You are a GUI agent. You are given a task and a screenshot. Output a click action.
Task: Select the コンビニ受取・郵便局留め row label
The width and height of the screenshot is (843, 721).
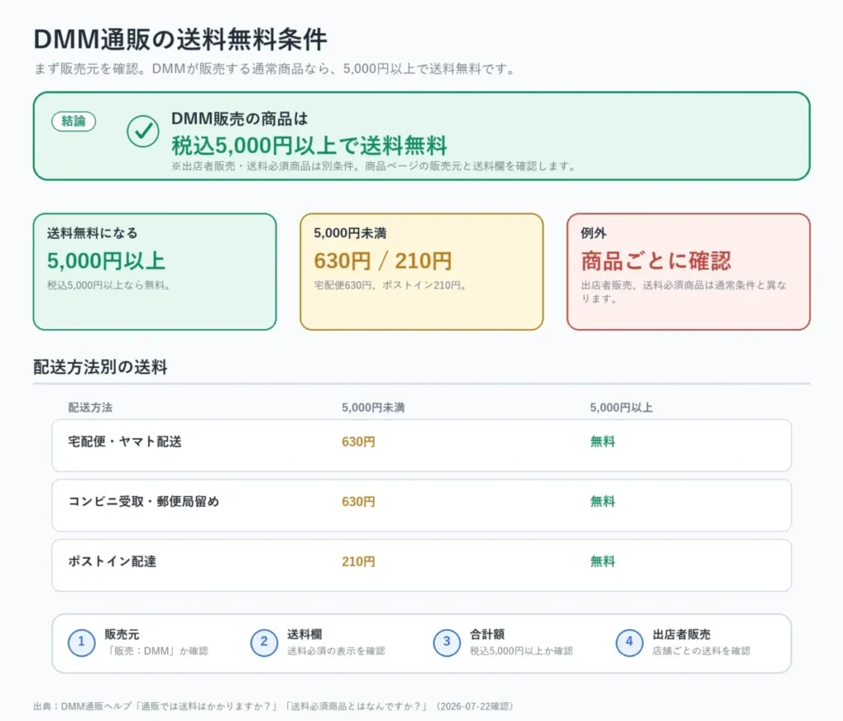(x=143, y=501)
